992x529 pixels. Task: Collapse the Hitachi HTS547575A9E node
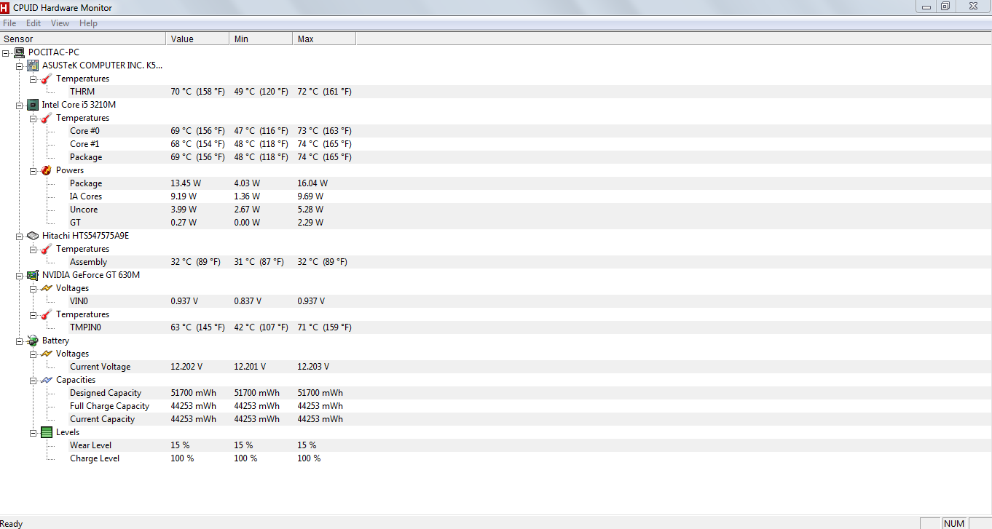[x=20, y=236]
